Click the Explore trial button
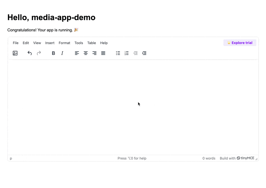266x188 pixels. click(240, 43)
